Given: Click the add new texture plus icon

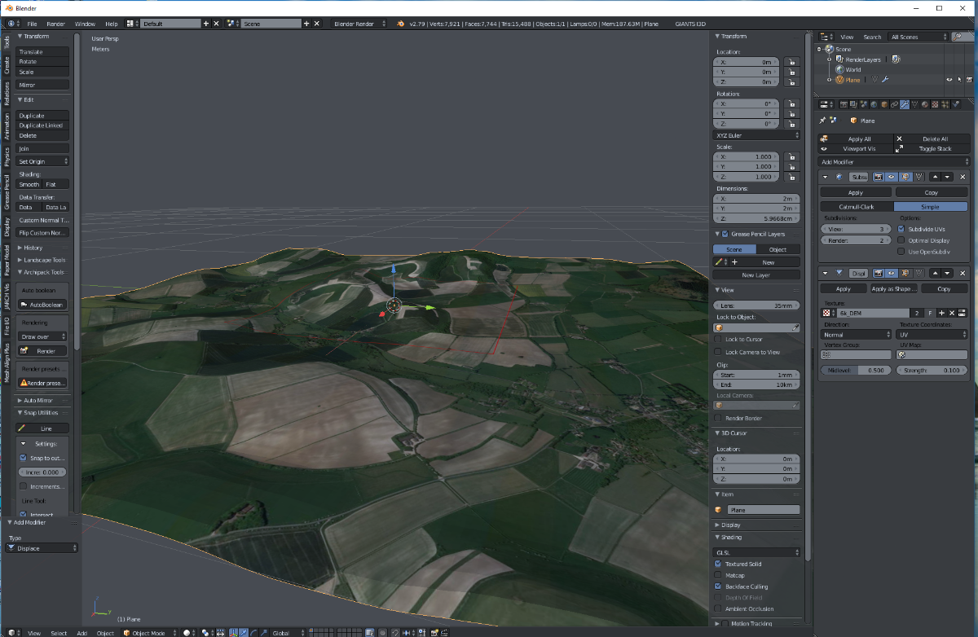Looking at the screenshot, I should pyautogui.click(x=941, y=313).
